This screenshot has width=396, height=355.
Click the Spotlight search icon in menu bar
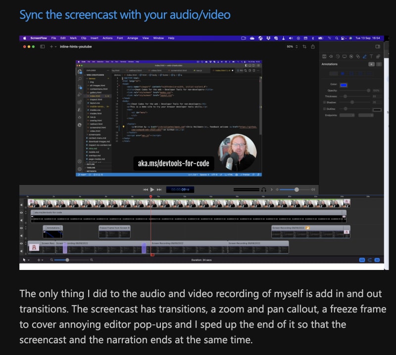pyautogui.click(x=337, y=38)
